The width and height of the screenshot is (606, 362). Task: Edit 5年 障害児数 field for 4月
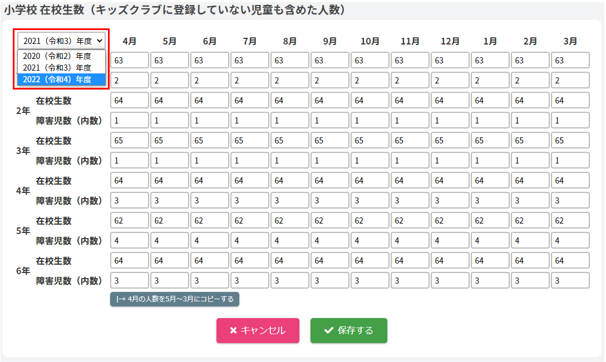[x=130, y=240]
